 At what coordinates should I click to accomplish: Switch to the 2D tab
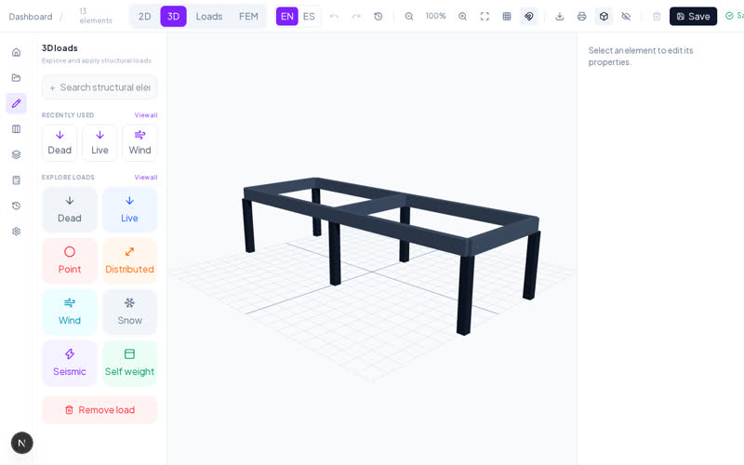click(x=145, y=16)
